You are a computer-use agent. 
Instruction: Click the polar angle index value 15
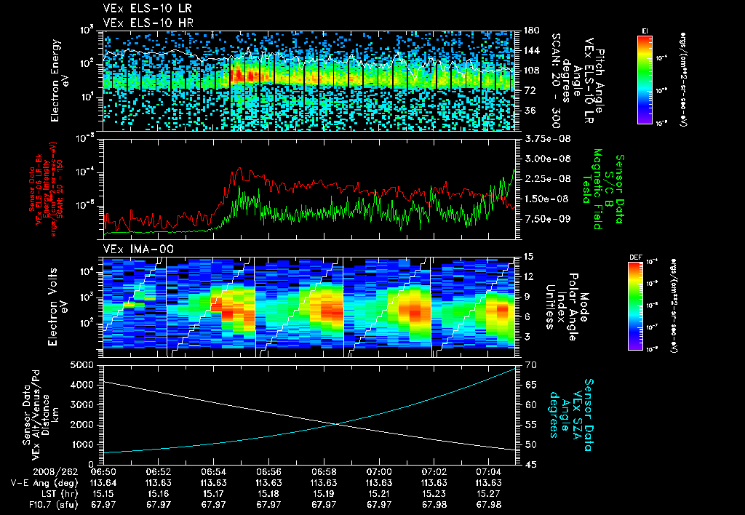click(530, 257)
